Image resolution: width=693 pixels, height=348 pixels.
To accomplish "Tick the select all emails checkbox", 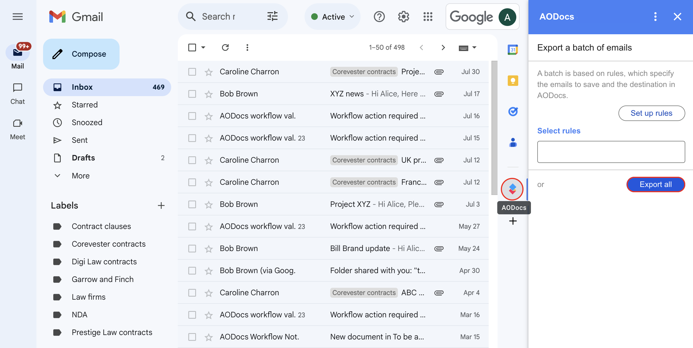I will (192, 48).
